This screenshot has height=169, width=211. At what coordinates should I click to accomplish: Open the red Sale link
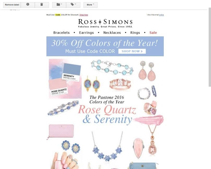(x=153, y=33)
